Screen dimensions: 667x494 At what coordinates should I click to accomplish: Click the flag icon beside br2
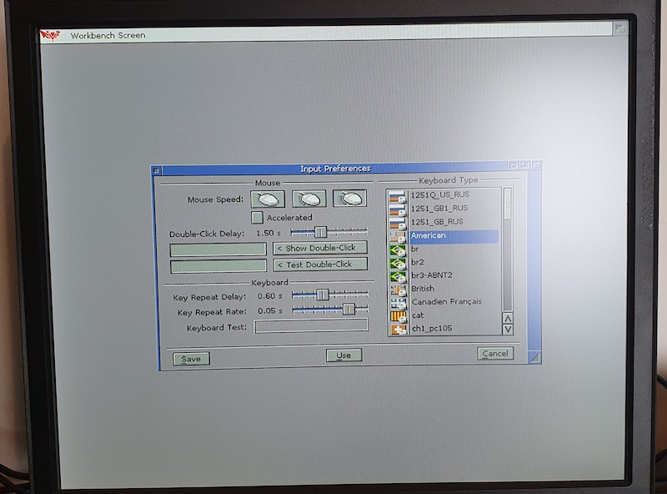(x=398, y=262)
